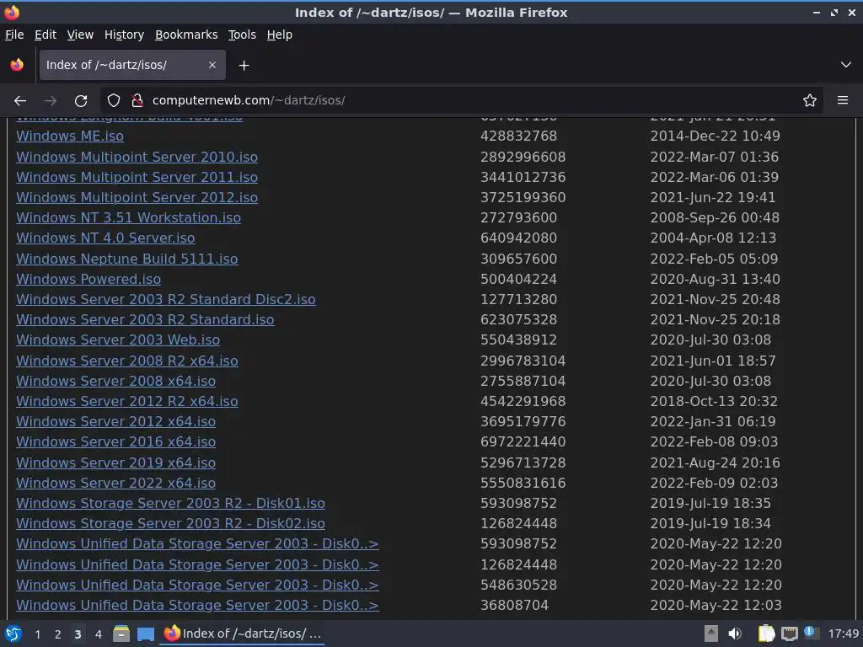863x647 pixels.
Task: Select the Firefox window in the taskbar
Action: pos(242,634)
